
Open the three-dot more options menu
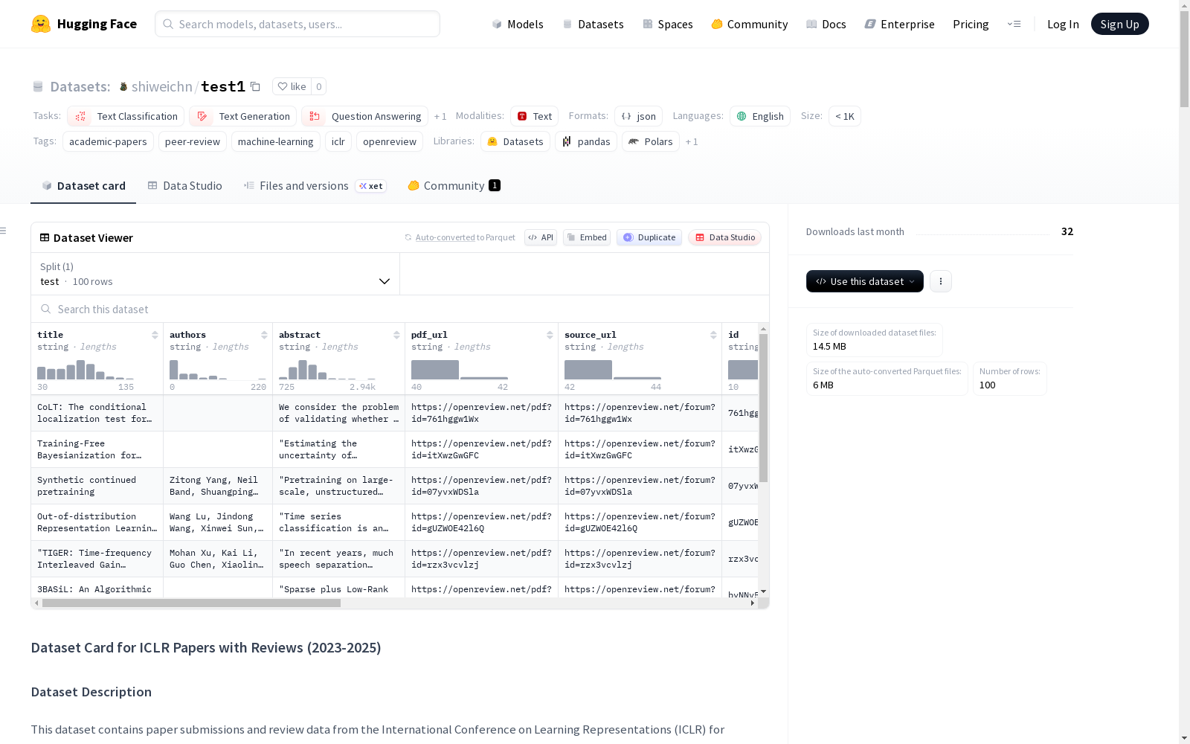pyautogui.click(x=941, y=281)
